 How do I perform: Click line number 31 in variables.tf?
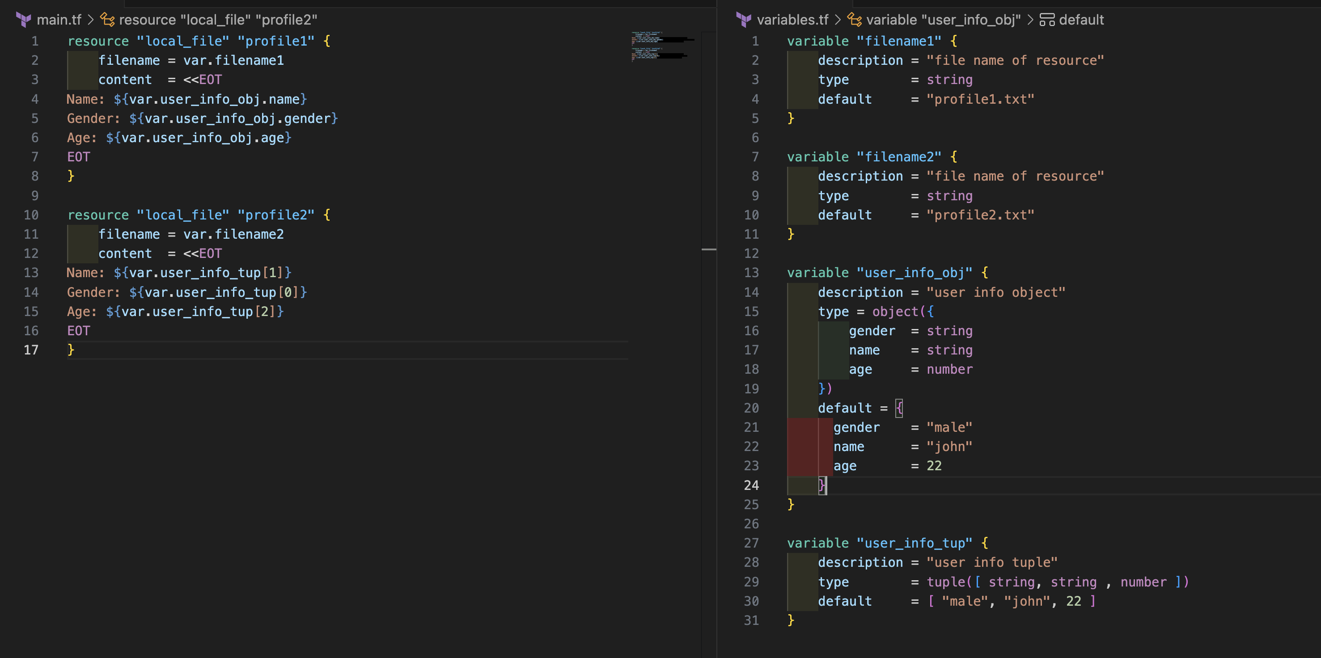(x=751, y=620)
